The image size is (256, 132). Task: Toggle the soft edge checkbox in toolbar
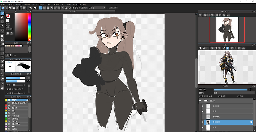click(x=107, y=8)
